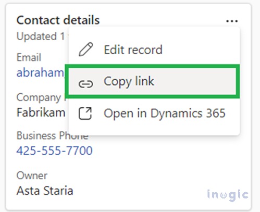Open the three-dot more options menu
260x212 pixels.
click(232, 21)
